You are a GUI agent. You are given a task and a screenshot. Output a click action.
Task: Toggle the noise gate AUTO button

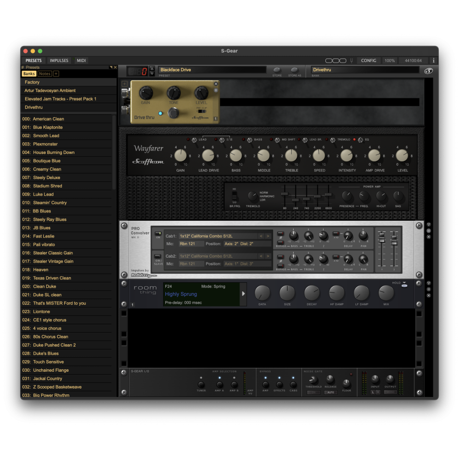[330, 392]
